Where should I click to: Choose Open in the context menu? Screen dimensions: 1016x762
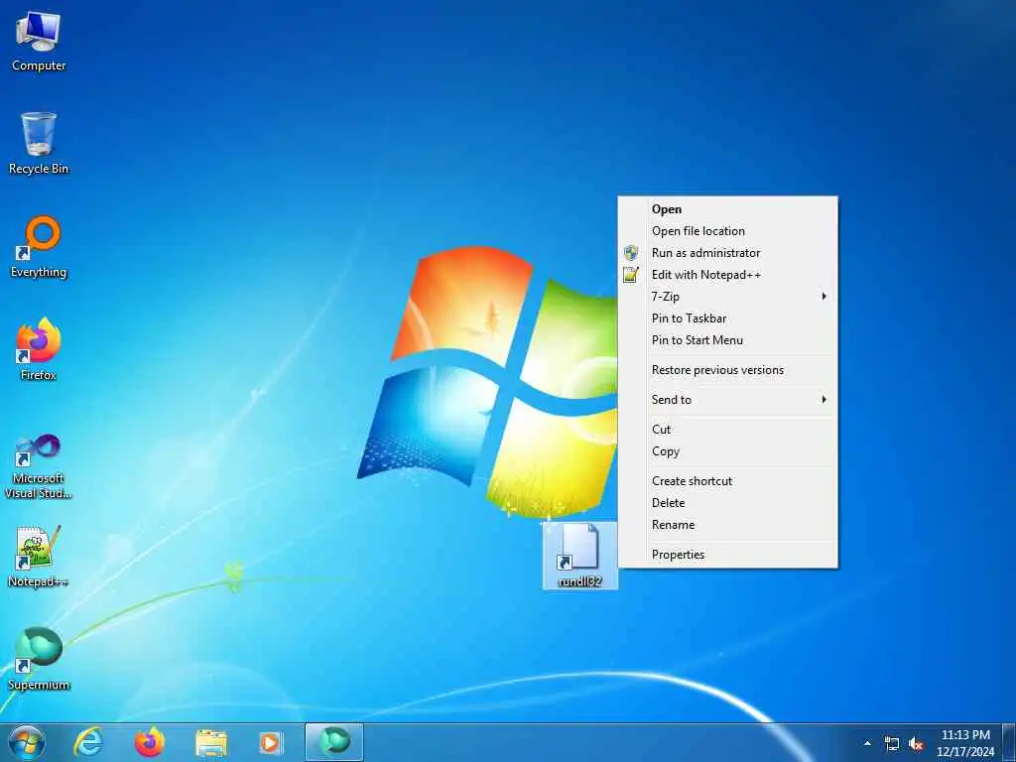tap(727, 209)
